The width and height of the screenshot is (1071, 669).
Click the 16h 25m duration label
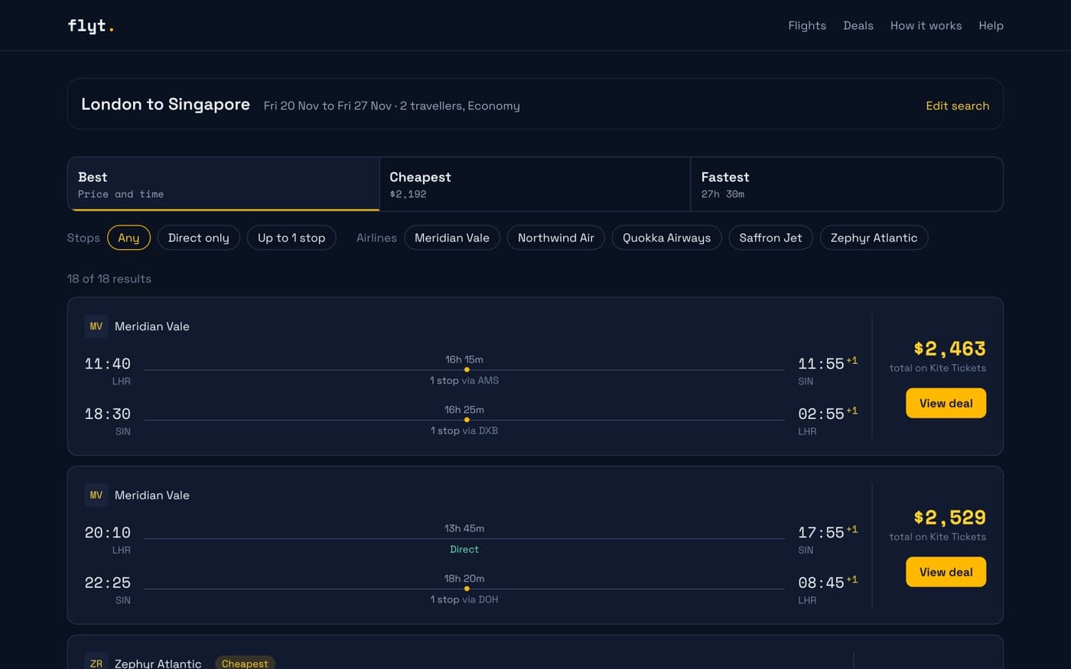click(464, 410)
